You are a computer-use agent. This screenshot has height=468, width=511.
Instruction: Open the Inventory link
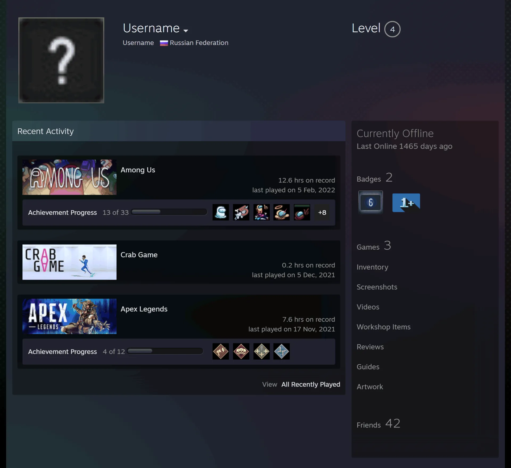[x=372, y=267]
